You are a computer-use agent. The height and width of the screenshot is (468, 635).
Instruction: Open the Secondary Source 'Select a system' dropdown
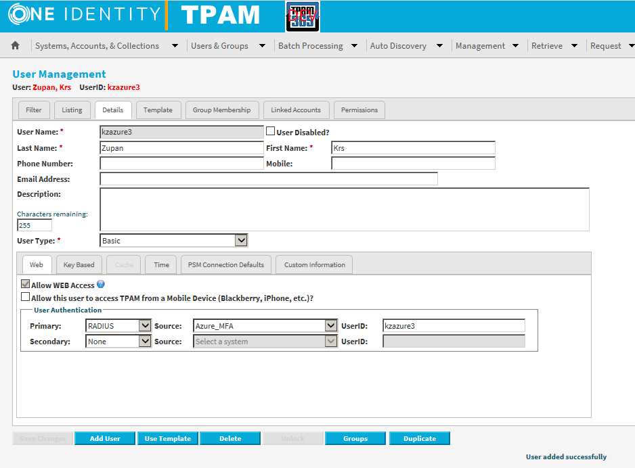[265, 342]
